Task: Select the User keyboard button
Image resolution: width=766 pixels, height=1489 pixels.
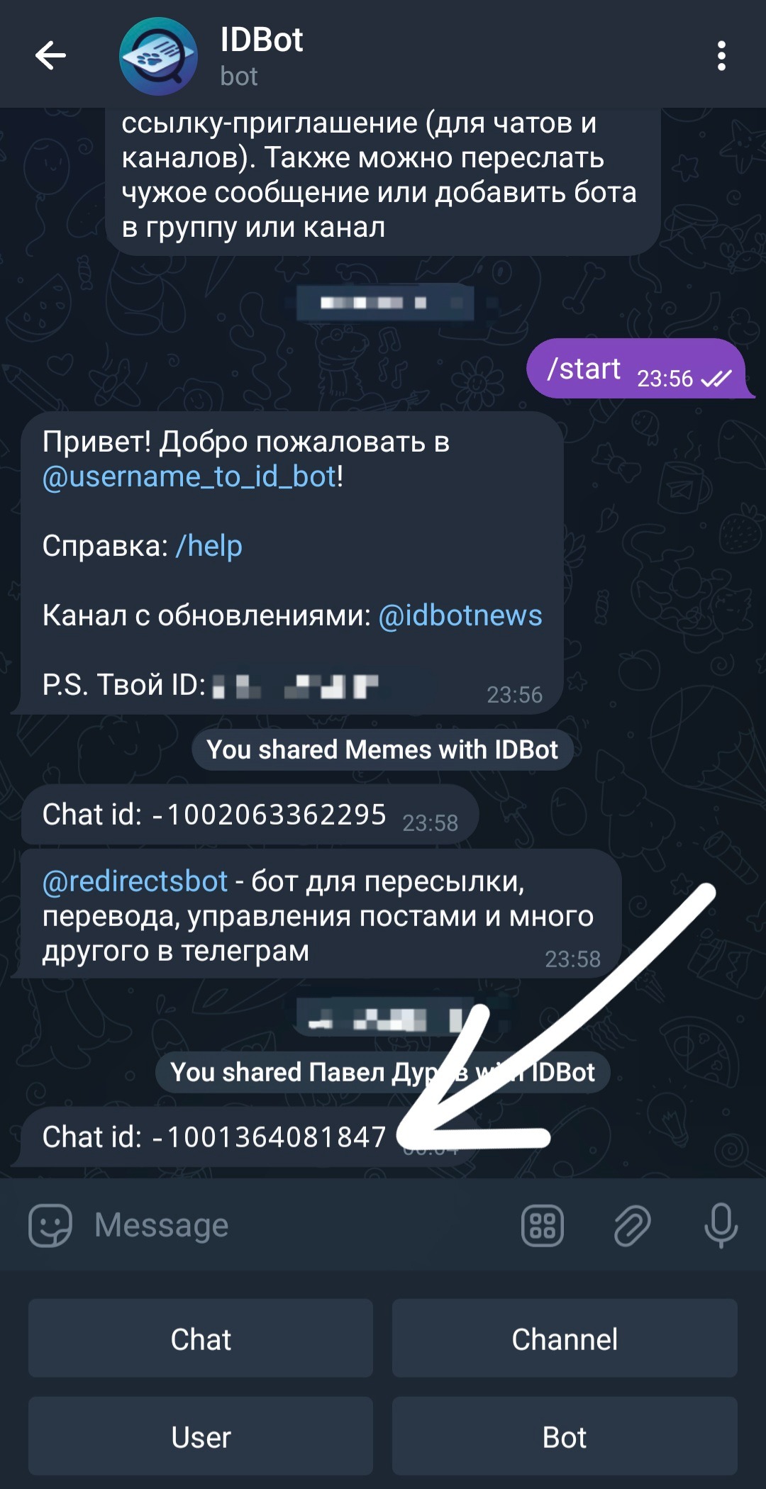Action: click(201, 1437)
